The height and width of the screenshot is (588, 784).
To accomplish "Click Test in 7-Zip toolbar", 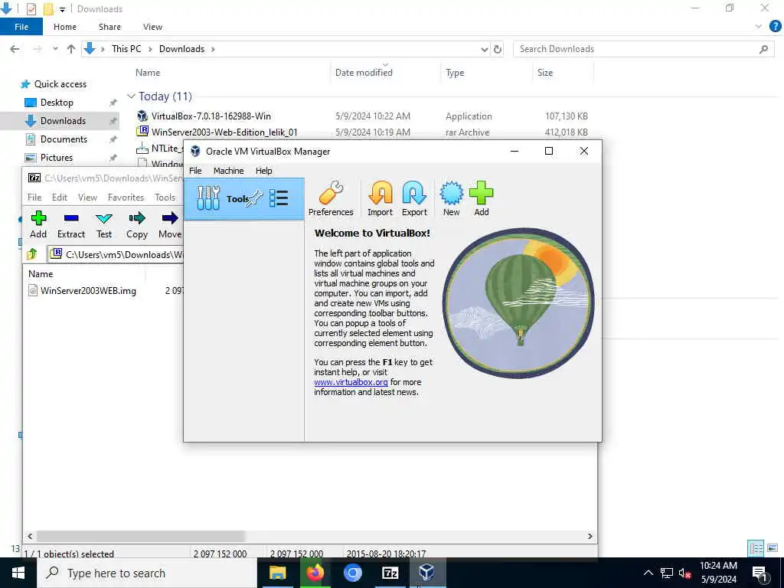I will tap(104, 224).
